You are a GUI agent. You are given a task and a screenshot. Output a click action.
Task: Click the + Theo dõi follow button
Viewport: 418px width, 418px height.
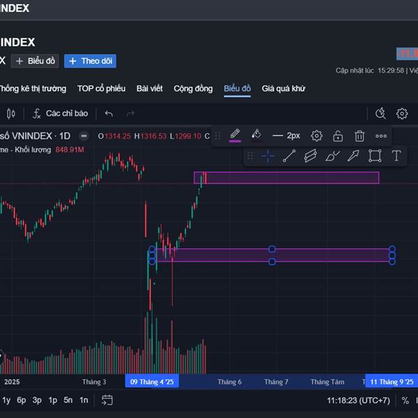click(x=90, y=61)
